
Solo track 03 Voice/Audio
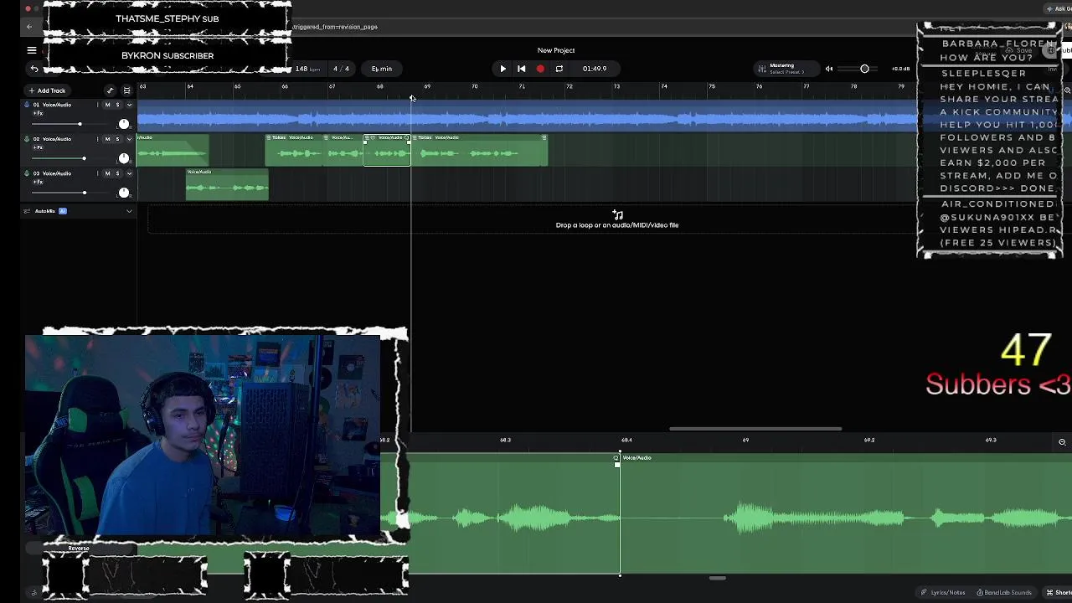[x=117, y=173]
